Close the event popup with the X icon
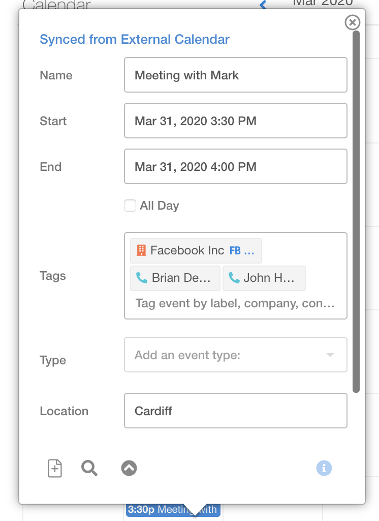The width and height of the screenshot is (379, 521). click(353, 22)
